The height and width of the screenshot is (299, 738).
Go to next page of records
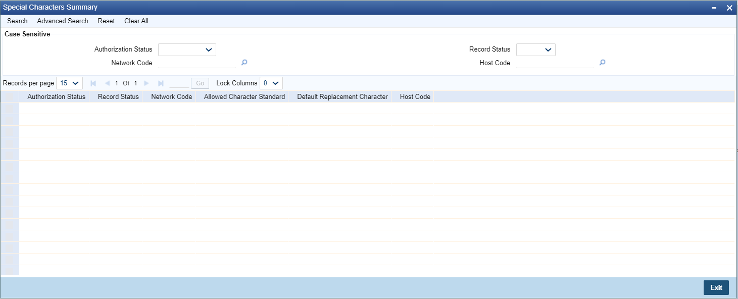[x=146, y=83]
